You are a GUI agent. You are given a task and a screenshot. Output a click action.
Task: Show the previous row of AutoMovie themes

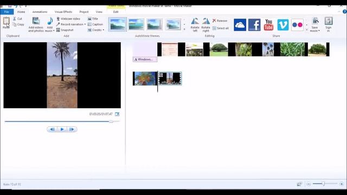pyautogui.click(x=184, y=19)
